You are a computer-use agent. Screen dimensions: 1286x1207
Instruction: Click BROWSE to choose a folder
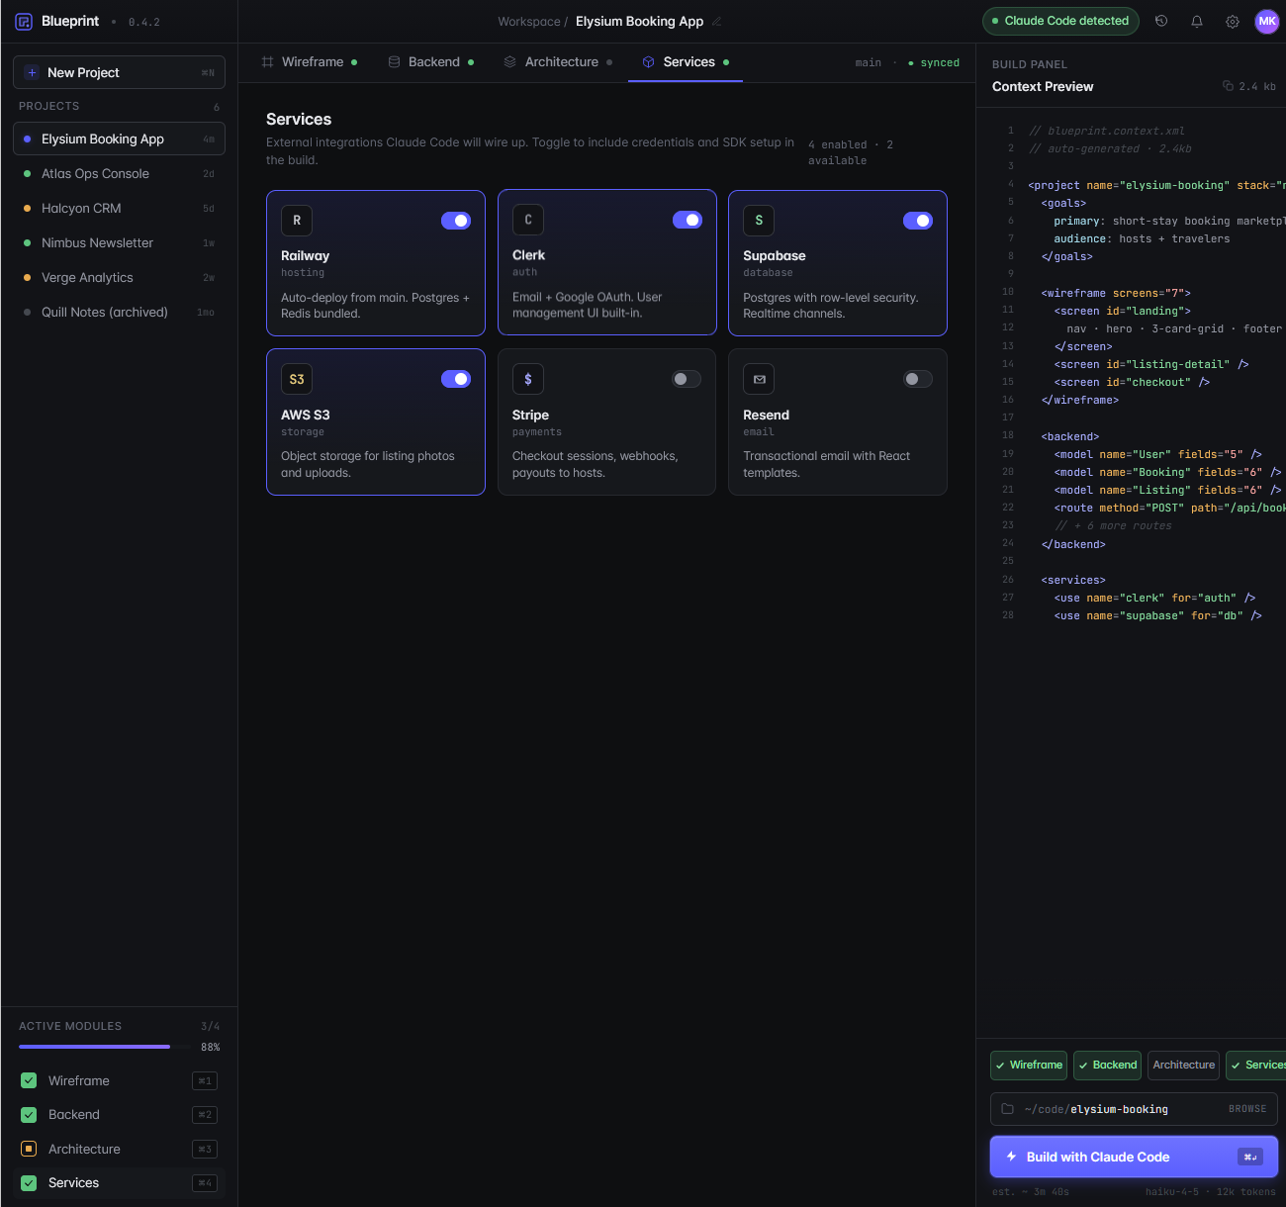(x=1246, y=1109)
